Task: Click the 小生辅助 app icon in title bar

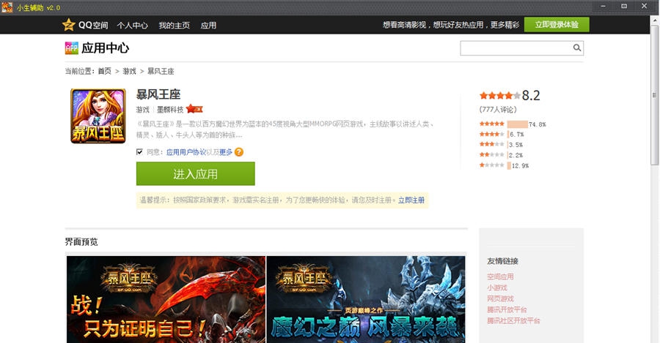Action: 7,7
